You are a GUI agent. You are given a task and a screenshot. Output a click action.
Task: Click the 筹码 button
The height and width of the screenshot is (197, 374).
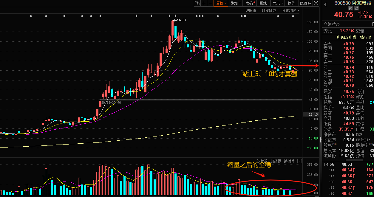coord(250,3)
